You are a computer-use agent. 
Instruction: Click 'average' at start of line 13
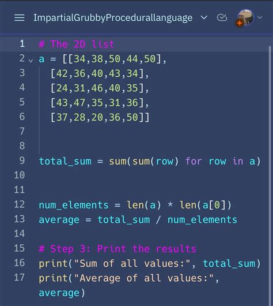59,220
